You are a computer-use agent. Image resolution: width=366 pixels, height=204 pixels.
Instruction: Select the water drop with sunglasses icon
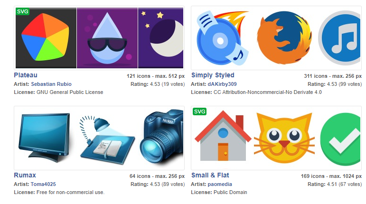(107, 38)
